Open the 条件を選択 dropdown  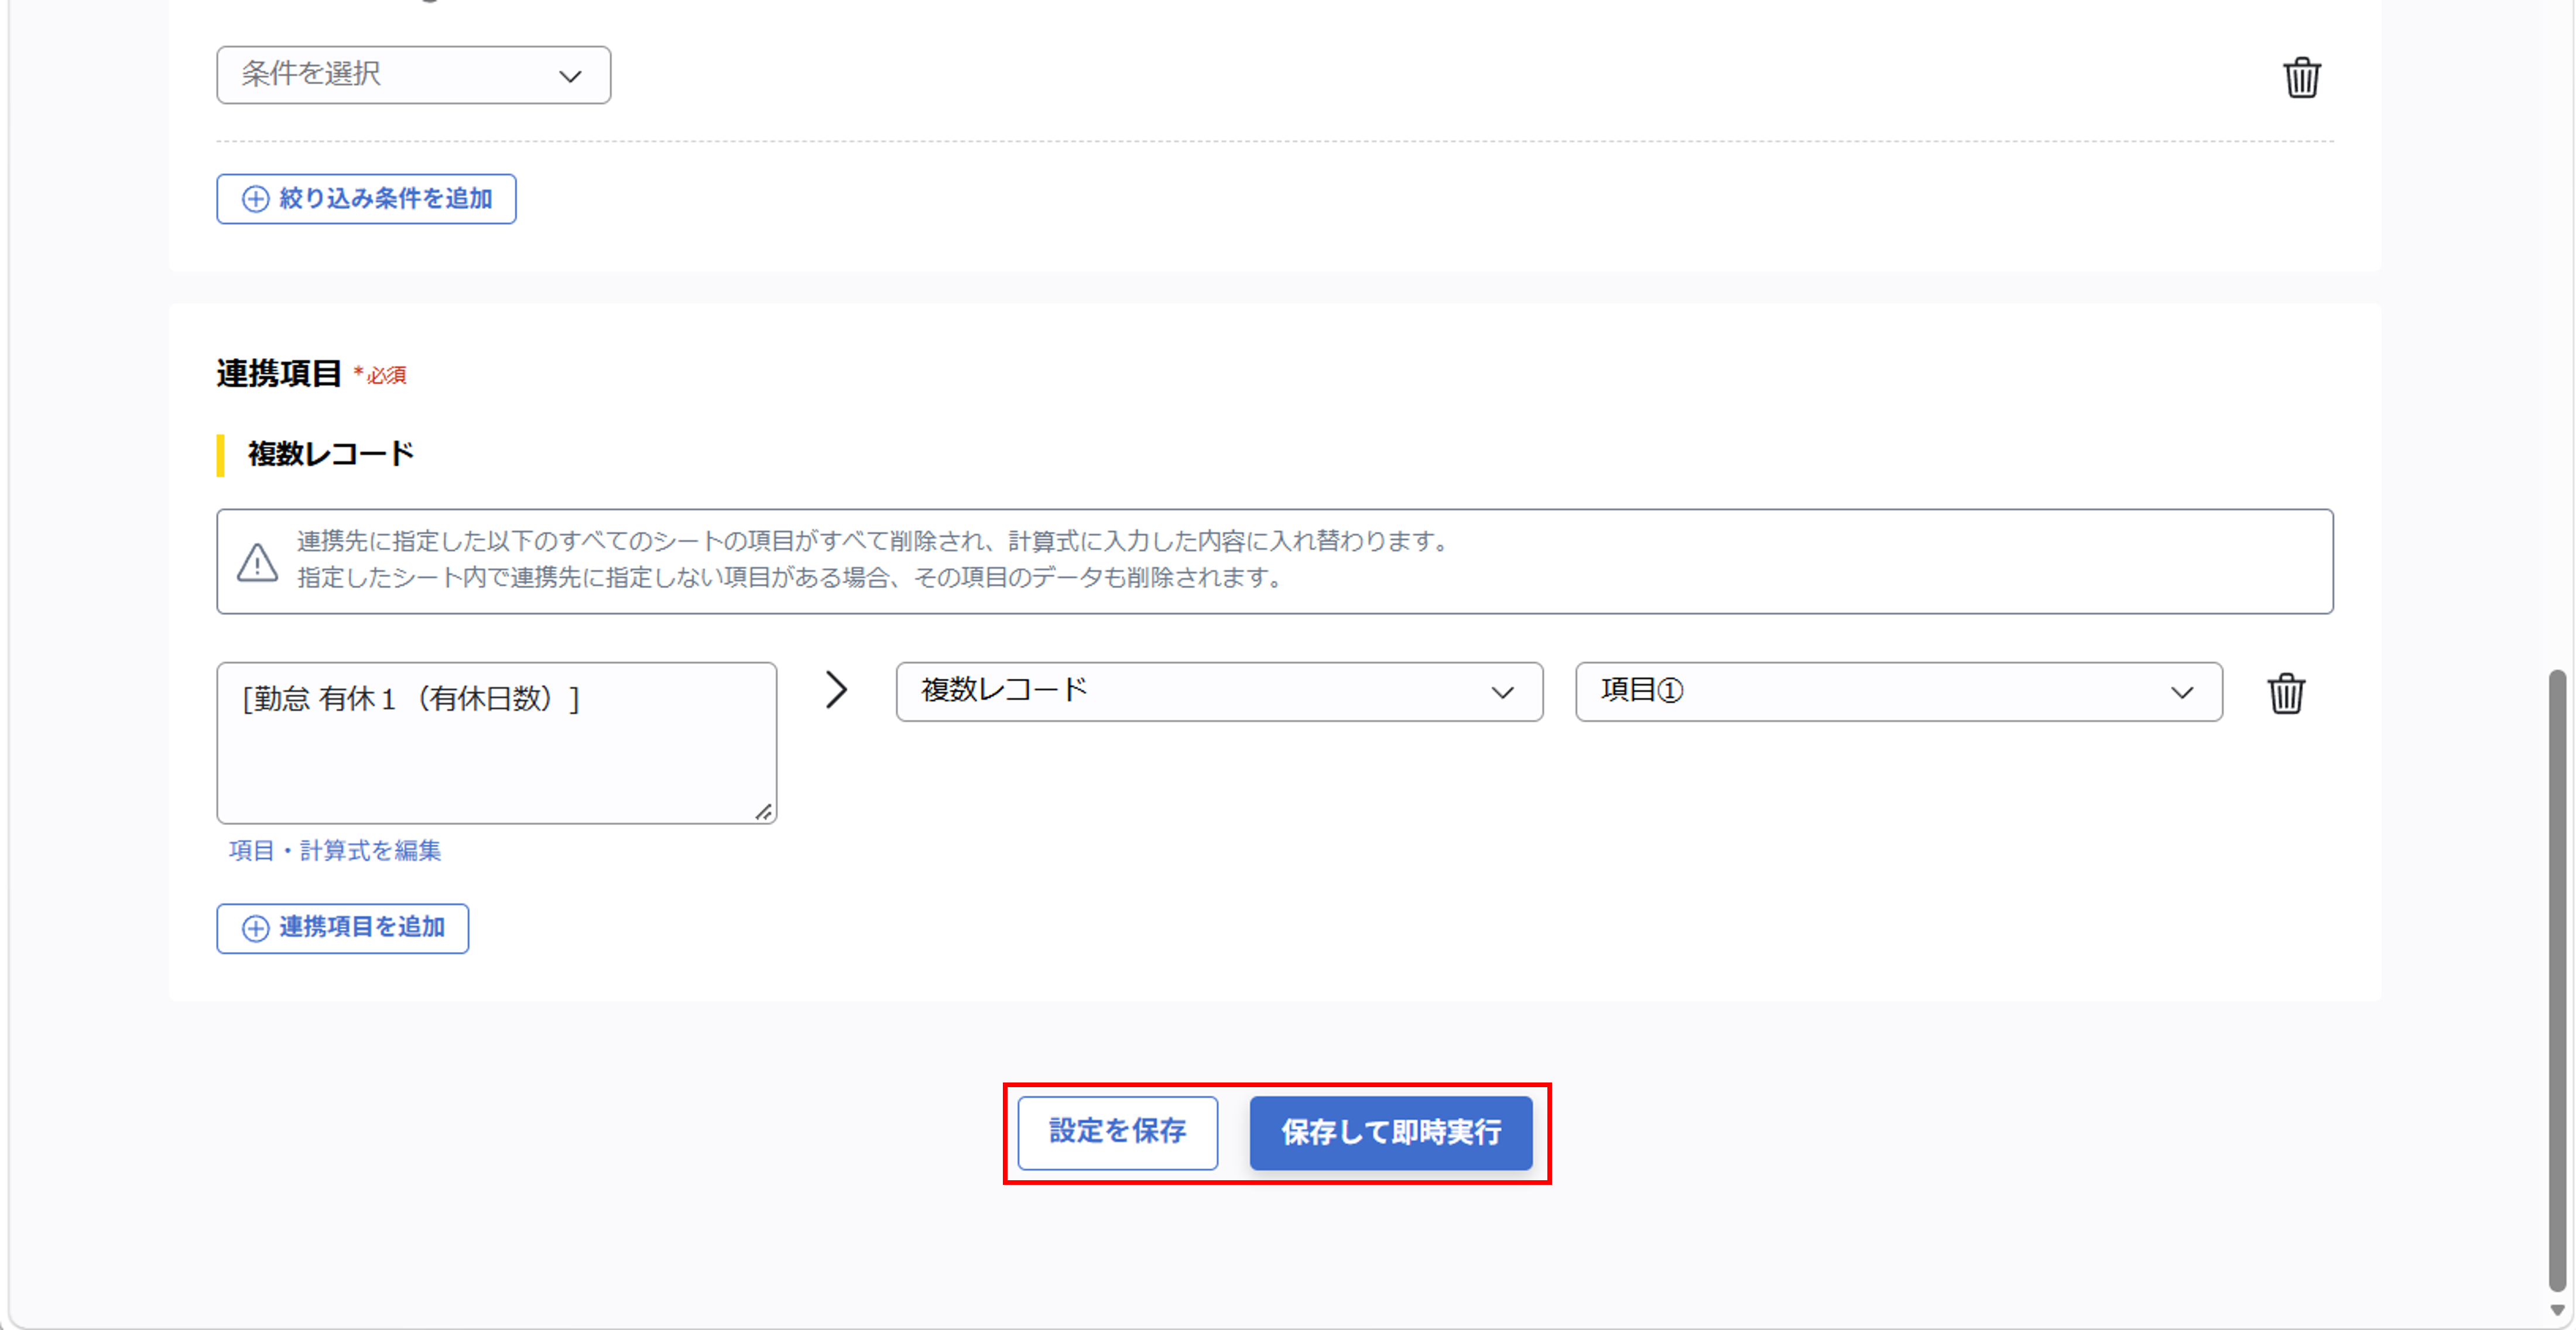point(413,75)
